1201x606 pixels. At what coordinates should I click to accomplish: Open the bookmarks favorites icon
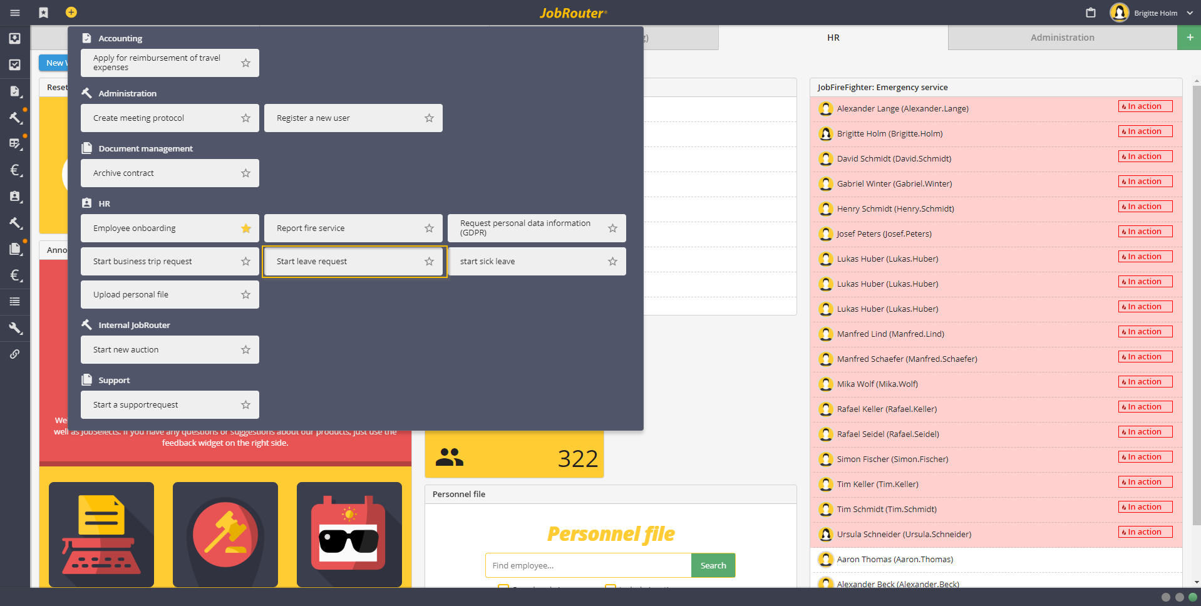(x=43, y=13)
